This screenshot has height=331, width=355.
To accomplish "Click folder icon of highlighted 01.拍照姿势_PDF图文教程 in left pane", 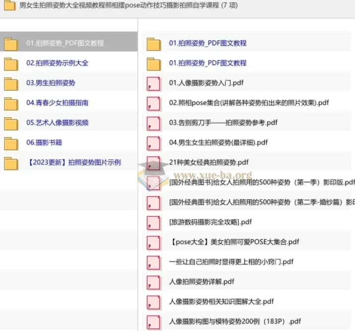I will coord(11,44).
